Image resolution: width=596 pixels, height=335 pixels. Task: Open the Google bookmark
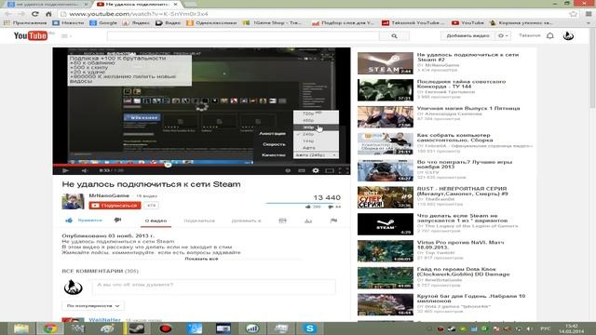103,22
